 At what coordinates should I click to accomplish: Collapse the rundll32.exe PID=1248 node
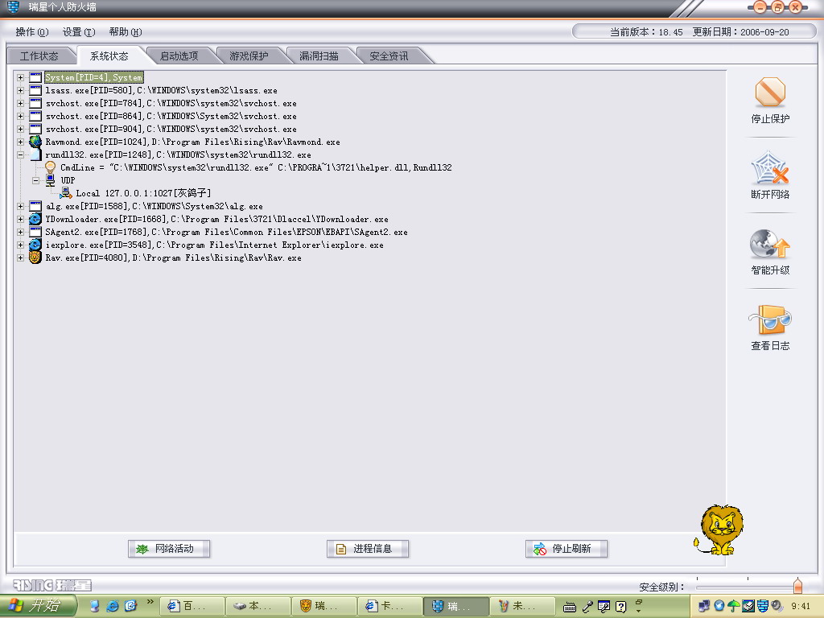(20, 154)
